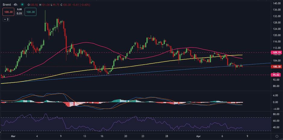Click the Apr date on time axis
Viewport: 283px width, 140px height.
coord(196,136)
